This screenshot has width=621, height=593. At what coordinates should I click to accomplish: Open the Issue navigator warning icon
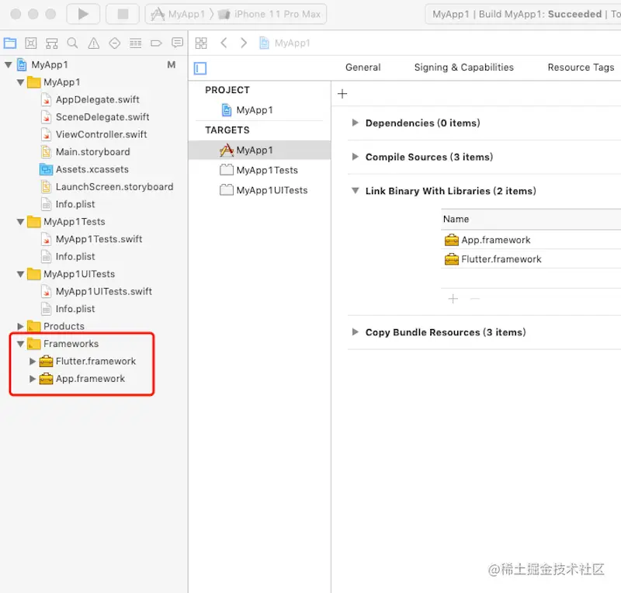(x=94, y=43)
